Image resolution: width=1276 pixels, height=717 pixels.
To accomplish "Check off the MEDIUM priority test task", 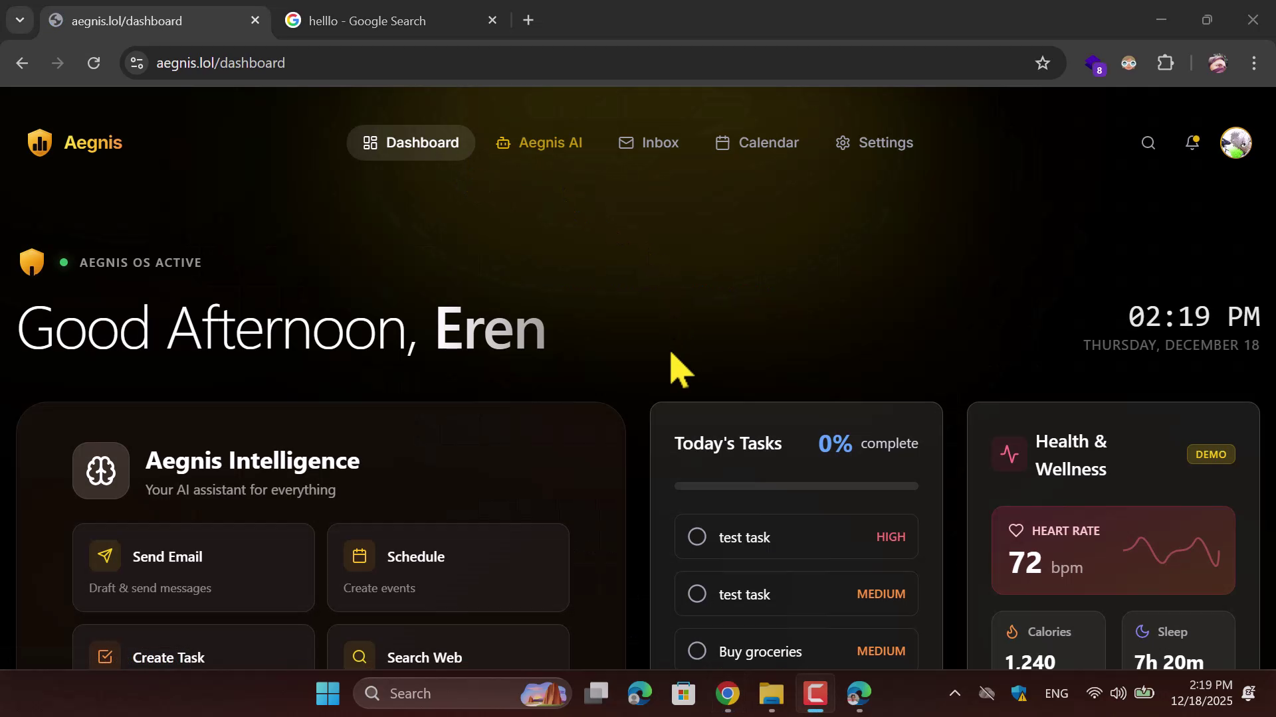I will (x=696, y=594).
